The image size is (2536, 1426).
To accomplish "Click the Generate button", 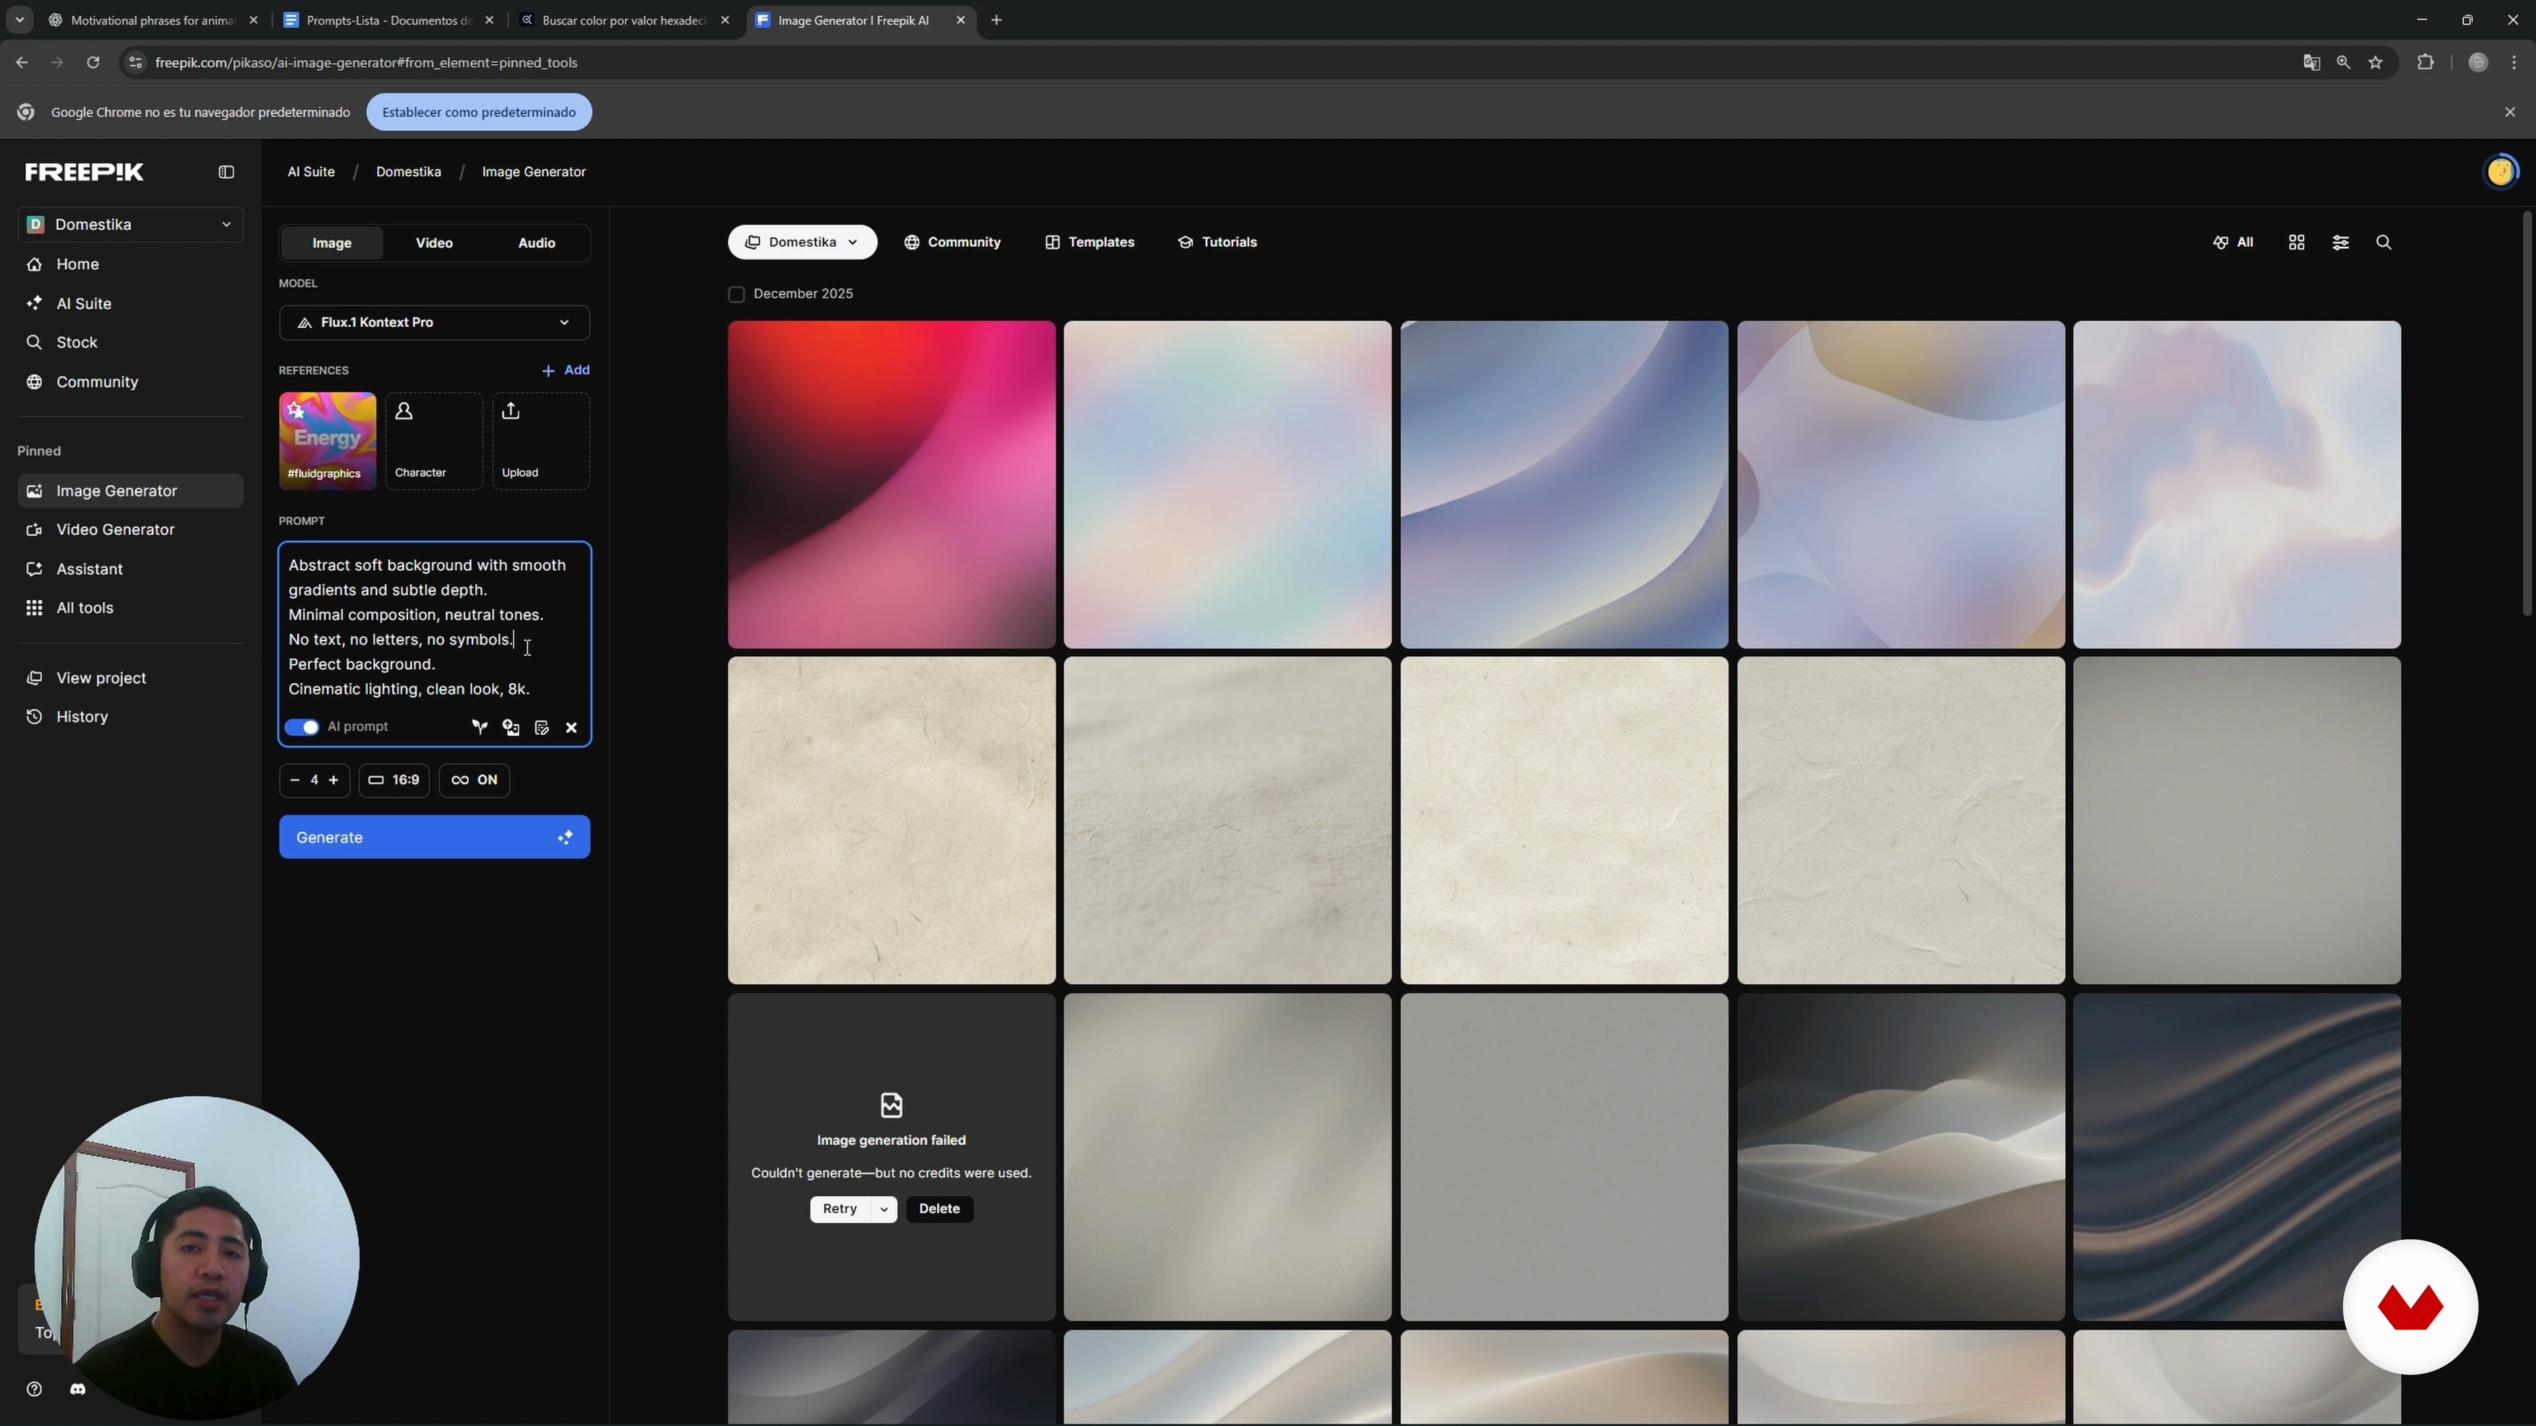I will pos(434,838).
